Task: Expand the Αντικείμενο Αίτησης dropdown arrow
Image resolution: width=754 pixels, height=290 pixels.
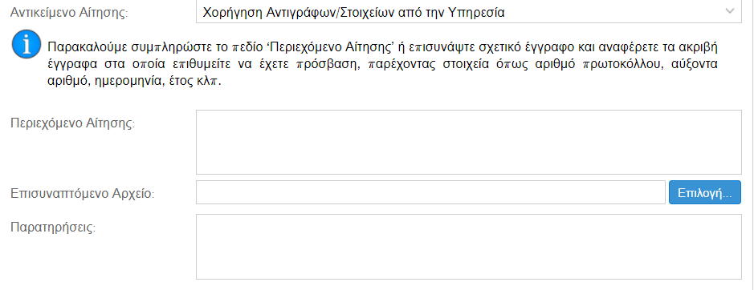Action: [730, 11]
